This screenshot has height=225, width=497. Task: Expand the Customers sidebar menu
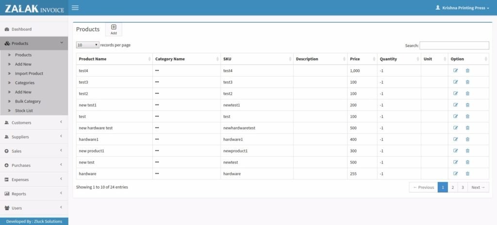34,123
